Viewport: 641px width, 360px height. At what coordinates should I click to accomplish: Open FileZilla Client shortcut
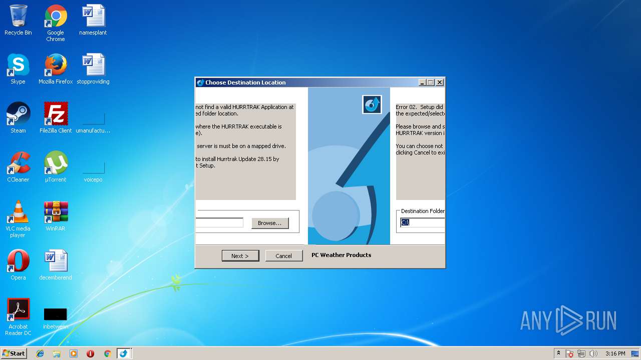pos(56,118)
